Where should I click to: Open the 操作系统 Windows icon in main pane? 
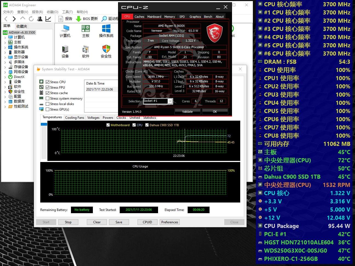coord(106,28)
